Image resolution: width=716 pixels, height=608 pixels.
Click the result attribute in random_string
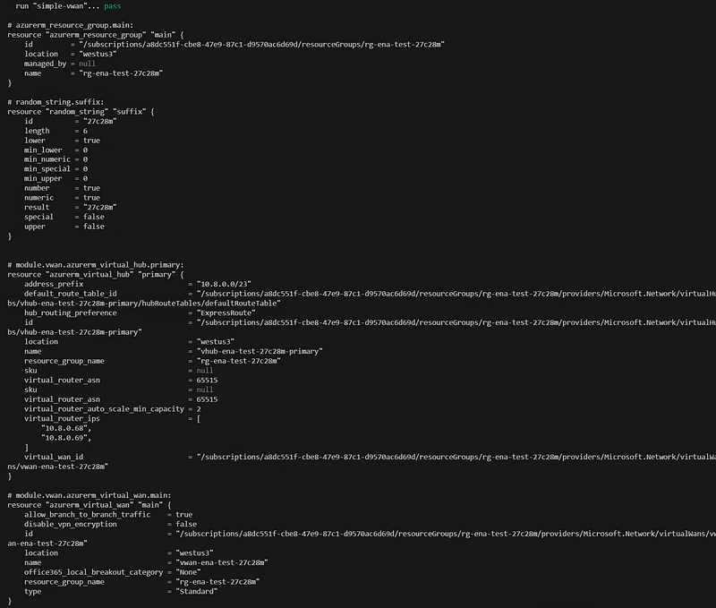pyautogui.click(x=39, y=207)
